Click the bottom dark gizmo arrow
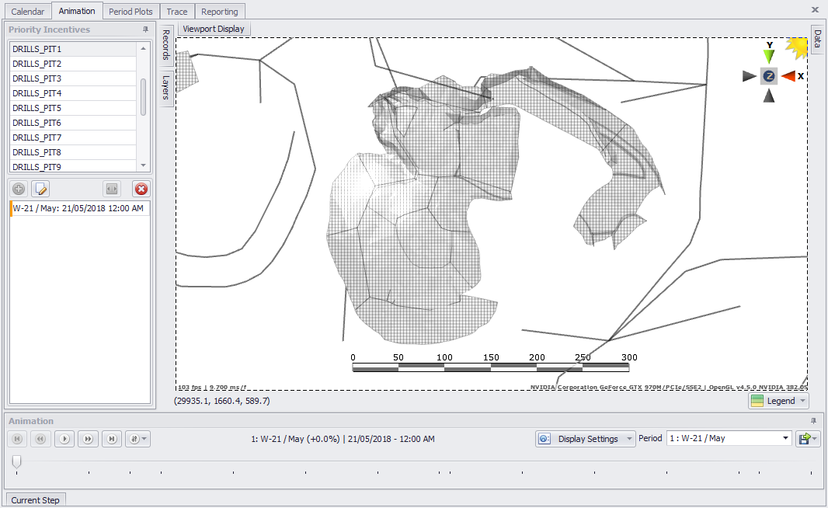 (x=769, y=96)
